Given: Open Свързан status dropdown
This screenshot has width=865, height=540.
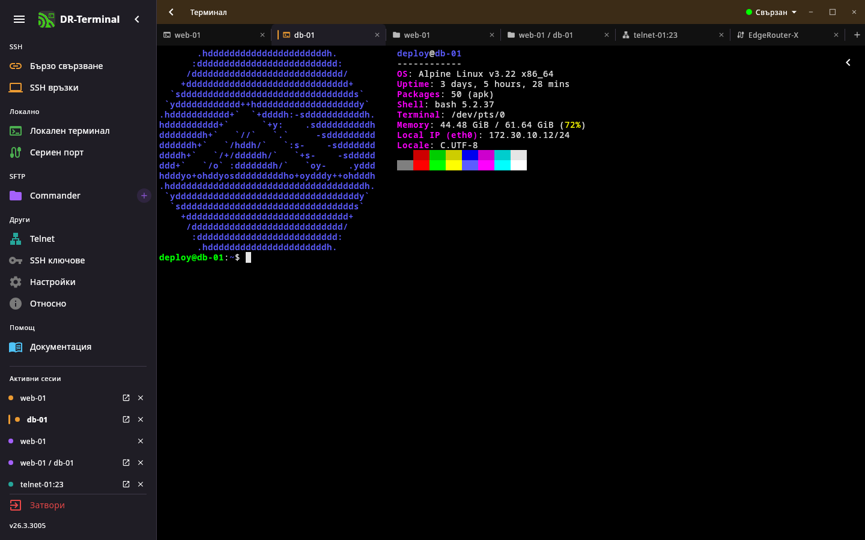Looking at the screenshot, I should 771,12.
